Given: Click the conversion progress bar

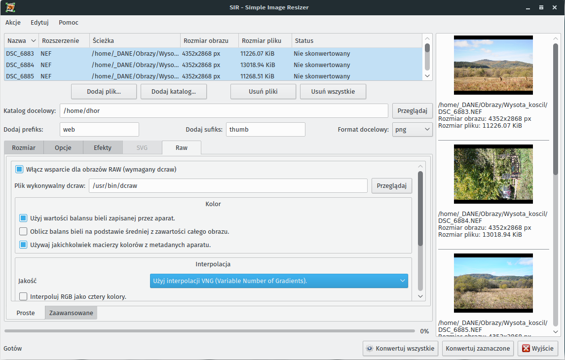Looking at the screenshot, I should pyautogui.click(x=210, y=331).
